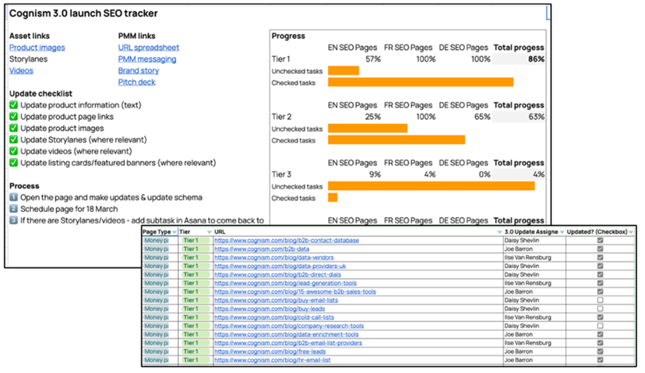Click the green check beside Update videos

[x=14, y=151]
